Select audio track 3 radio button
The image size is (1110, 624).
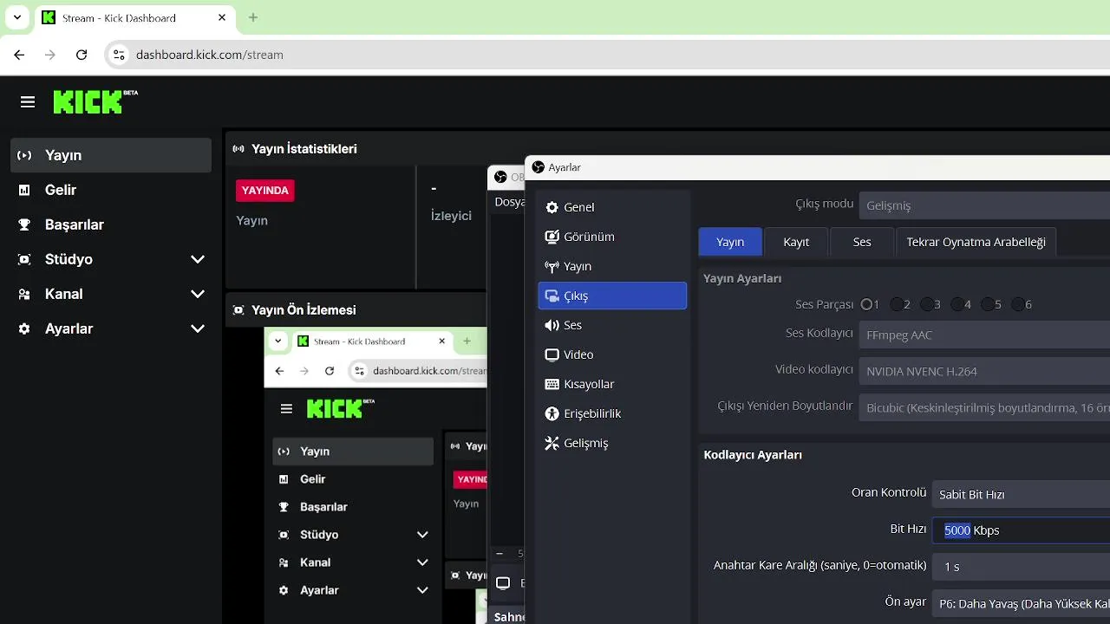[927, 304]
